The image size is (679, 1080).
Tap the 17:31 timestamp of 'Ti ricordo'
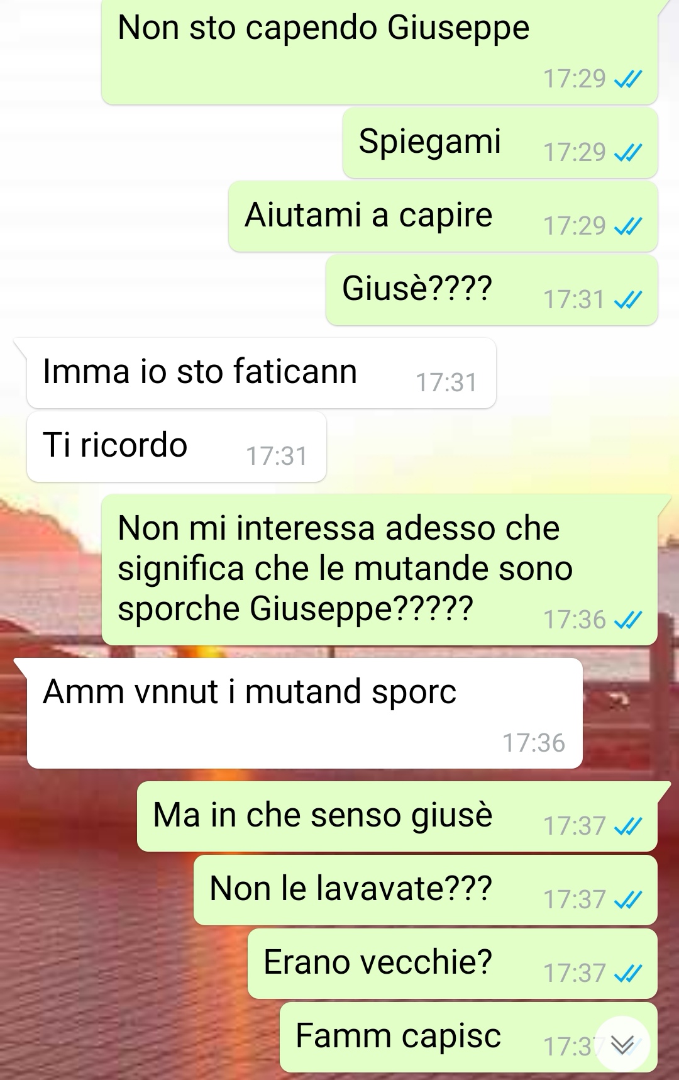pos(277,456)
